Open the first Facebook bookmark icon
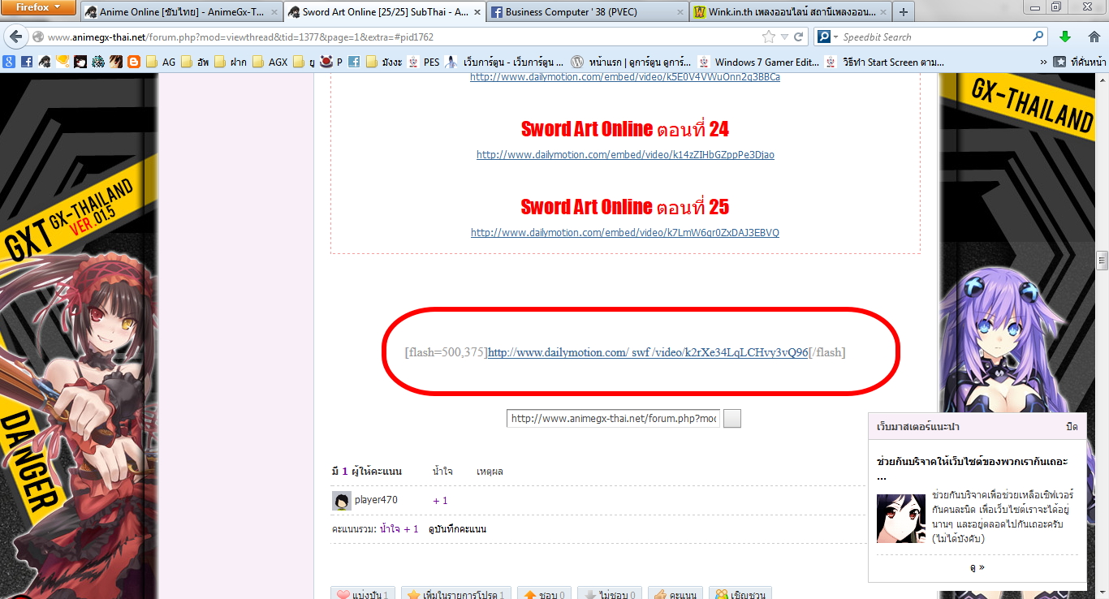 (27, 62)
